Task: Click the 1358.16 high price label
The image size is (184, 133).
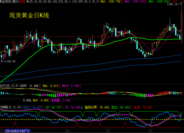Action: click(x=172, y=4)
